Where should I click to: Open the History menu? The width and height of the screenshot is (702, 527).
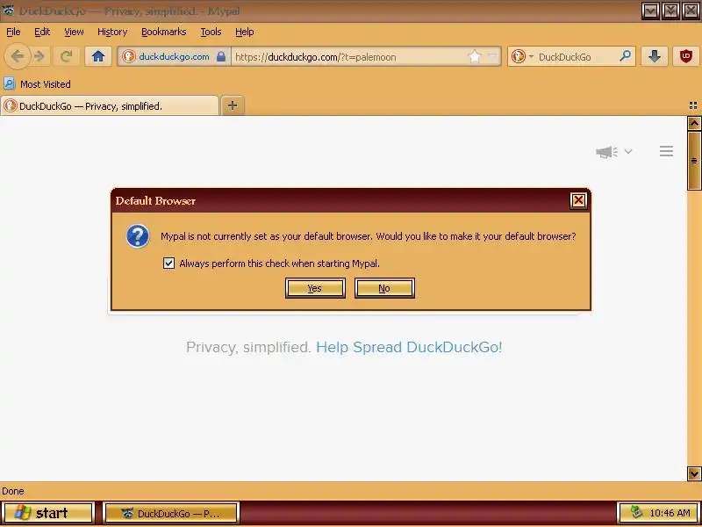112,32
